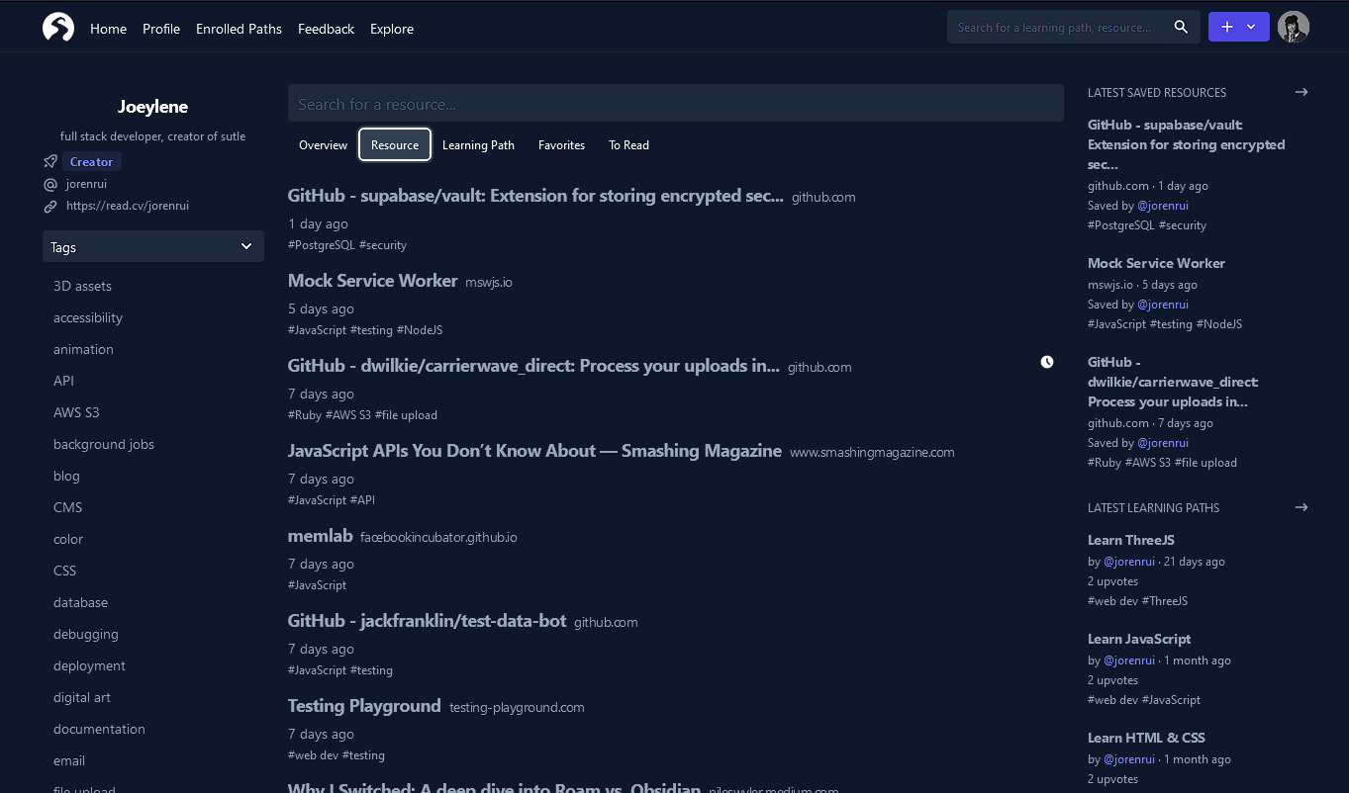Open the dropdown arrow on the blue plus button

click(1250, 27)
